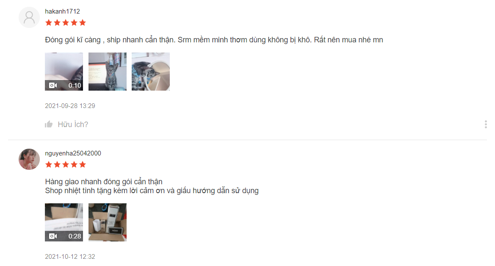The width and height of the screenshot is (495, 266).
Task: Open the cat beside laptop photo
Action: [107, 72]
